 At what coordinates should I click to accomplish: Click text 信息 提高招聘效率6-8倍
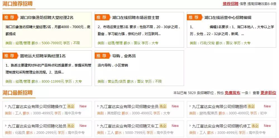click(x=258, y=4)
